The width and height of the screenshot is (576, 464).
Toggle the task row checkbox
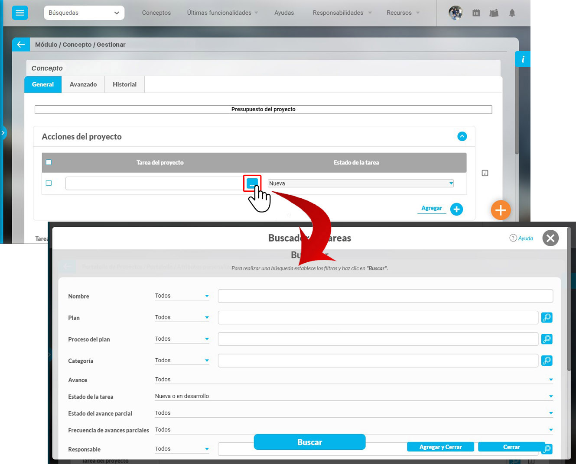pyautogui.click(x=49, y=183)
